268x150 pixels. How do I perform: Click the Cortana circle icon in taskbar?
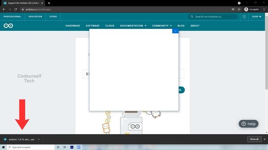coord(58,147)
